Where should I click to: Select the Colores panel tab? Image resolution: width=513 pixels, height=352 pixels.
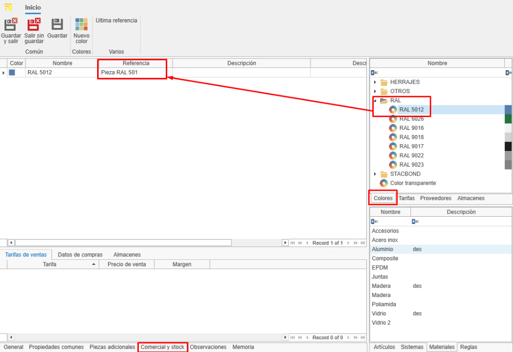point(383,198)
